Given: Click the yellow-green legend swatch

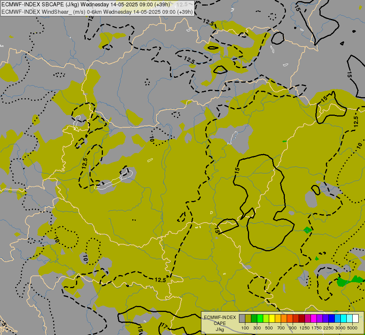Looking at the screenshot, I should [x=266, y=318].
